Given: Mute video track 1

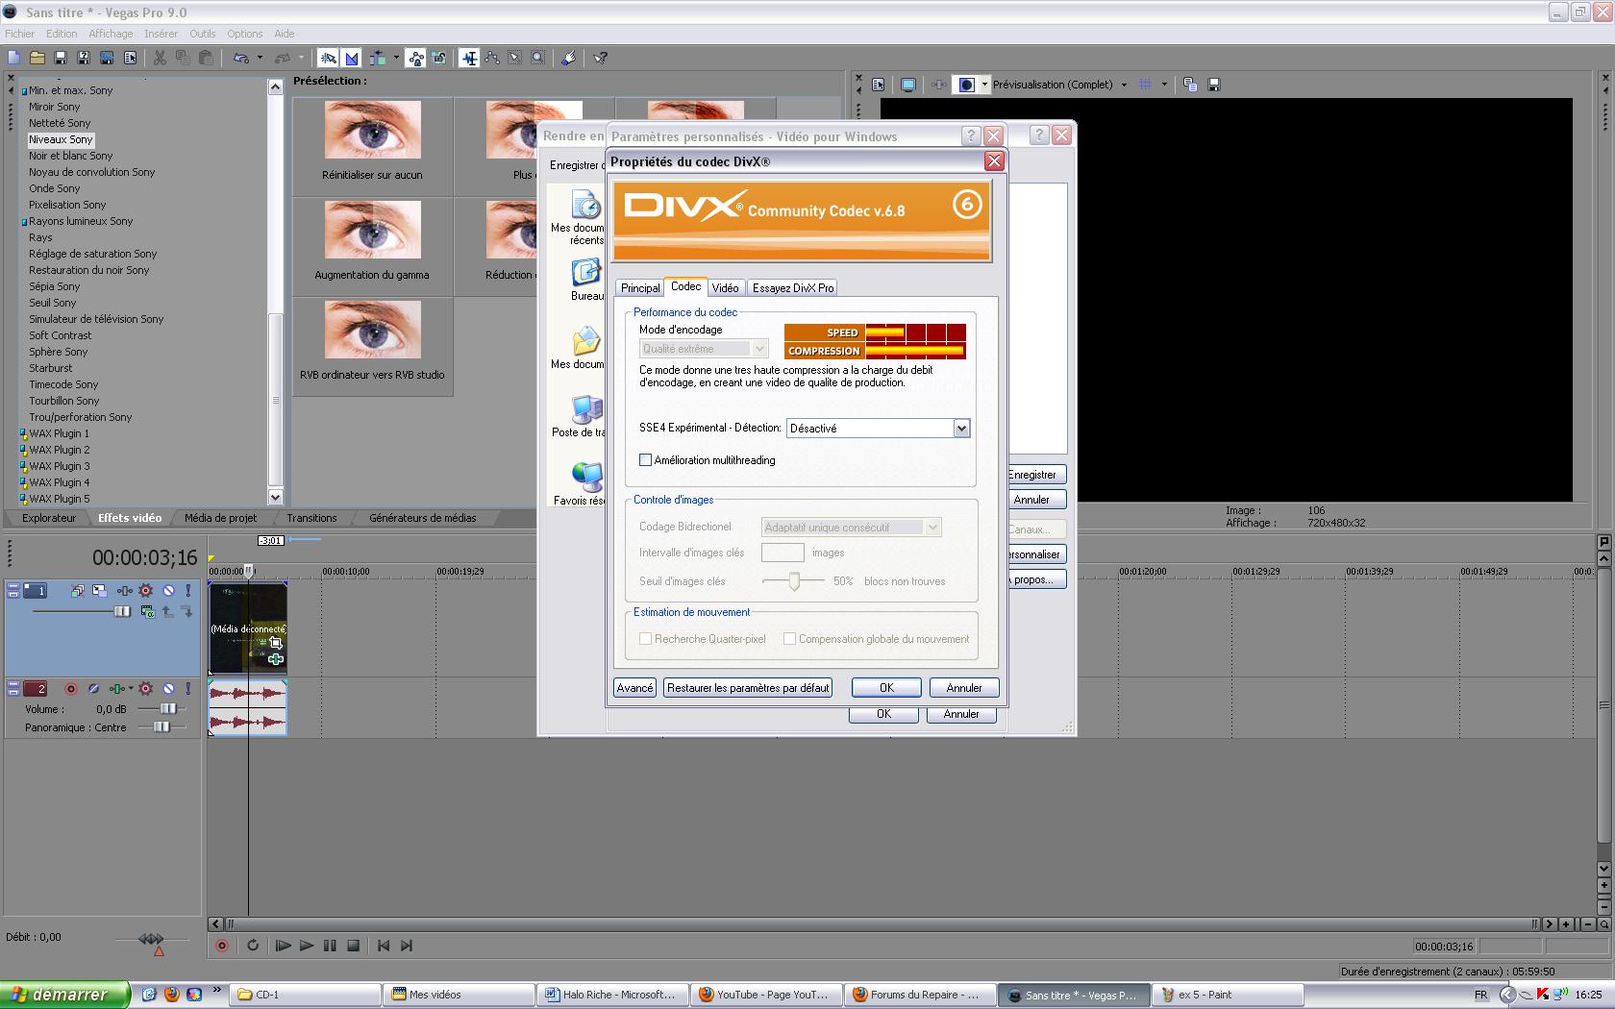Looking at the screenshot, I should point(168,591).
